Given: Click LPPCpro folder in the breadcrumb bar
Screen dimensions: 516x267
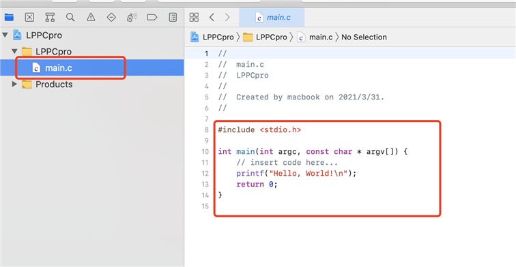Looking at the screenshot, I should coord(265,37).
